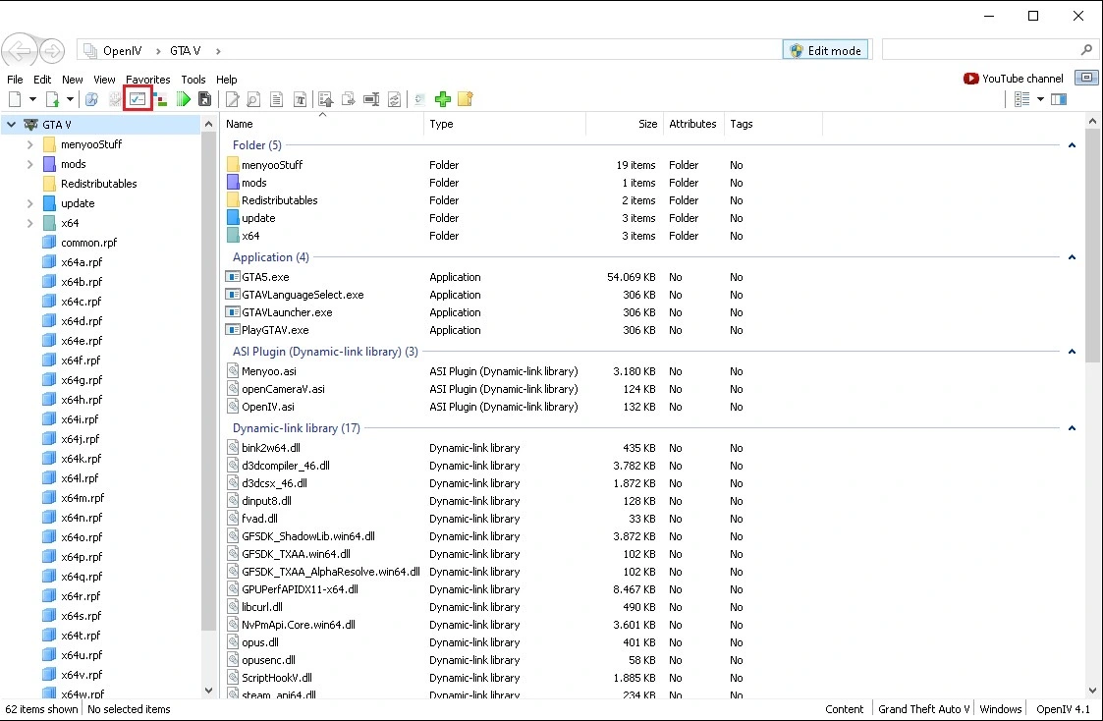Toggle the preview pane icon

pos(1059,99)
